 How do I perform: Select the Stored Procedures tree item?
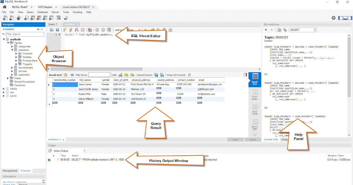click(x=24, y=82)
